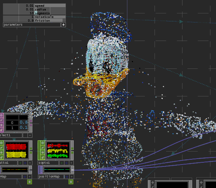Click the speed slider in parameters node
The width and height of the screenshot is (216, 188).
tap(50, 6)
